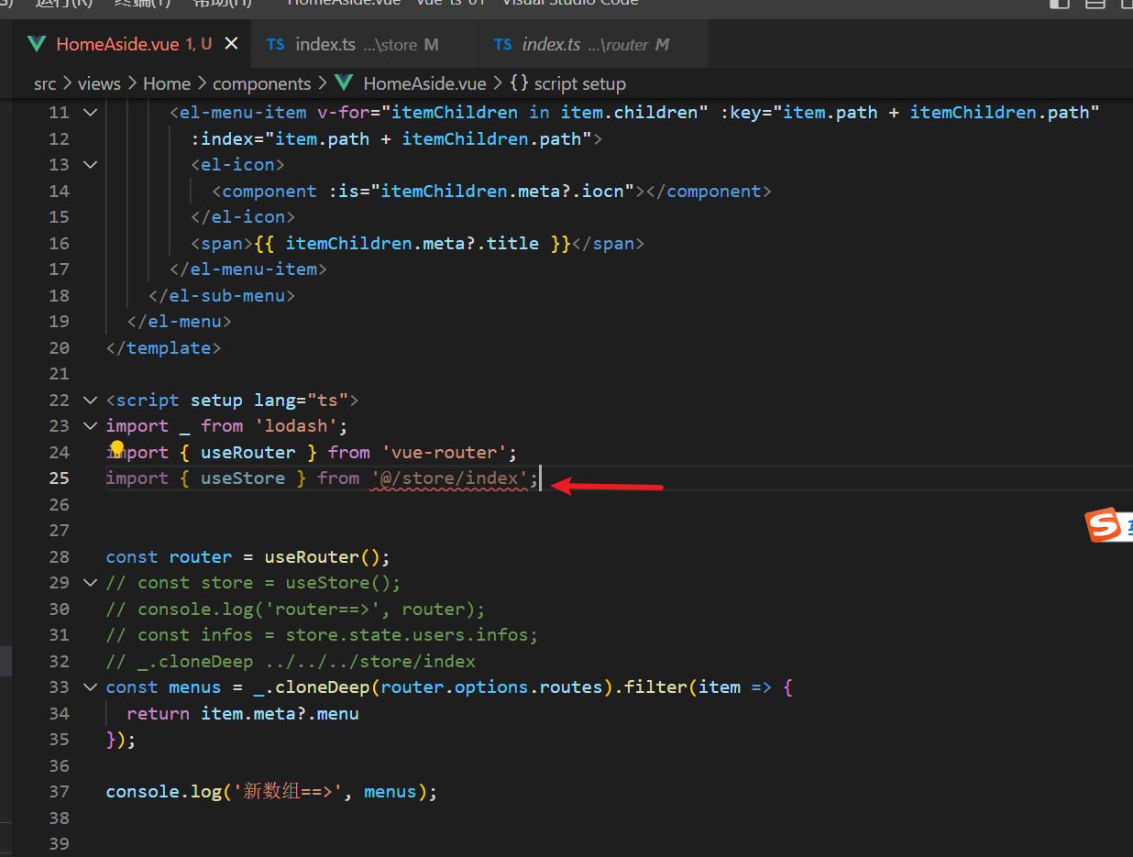The height and width of the screenshot is (857, 1133).
Task: Click the TS icon on the router index.ts tab
Action: tap(502, 44)
